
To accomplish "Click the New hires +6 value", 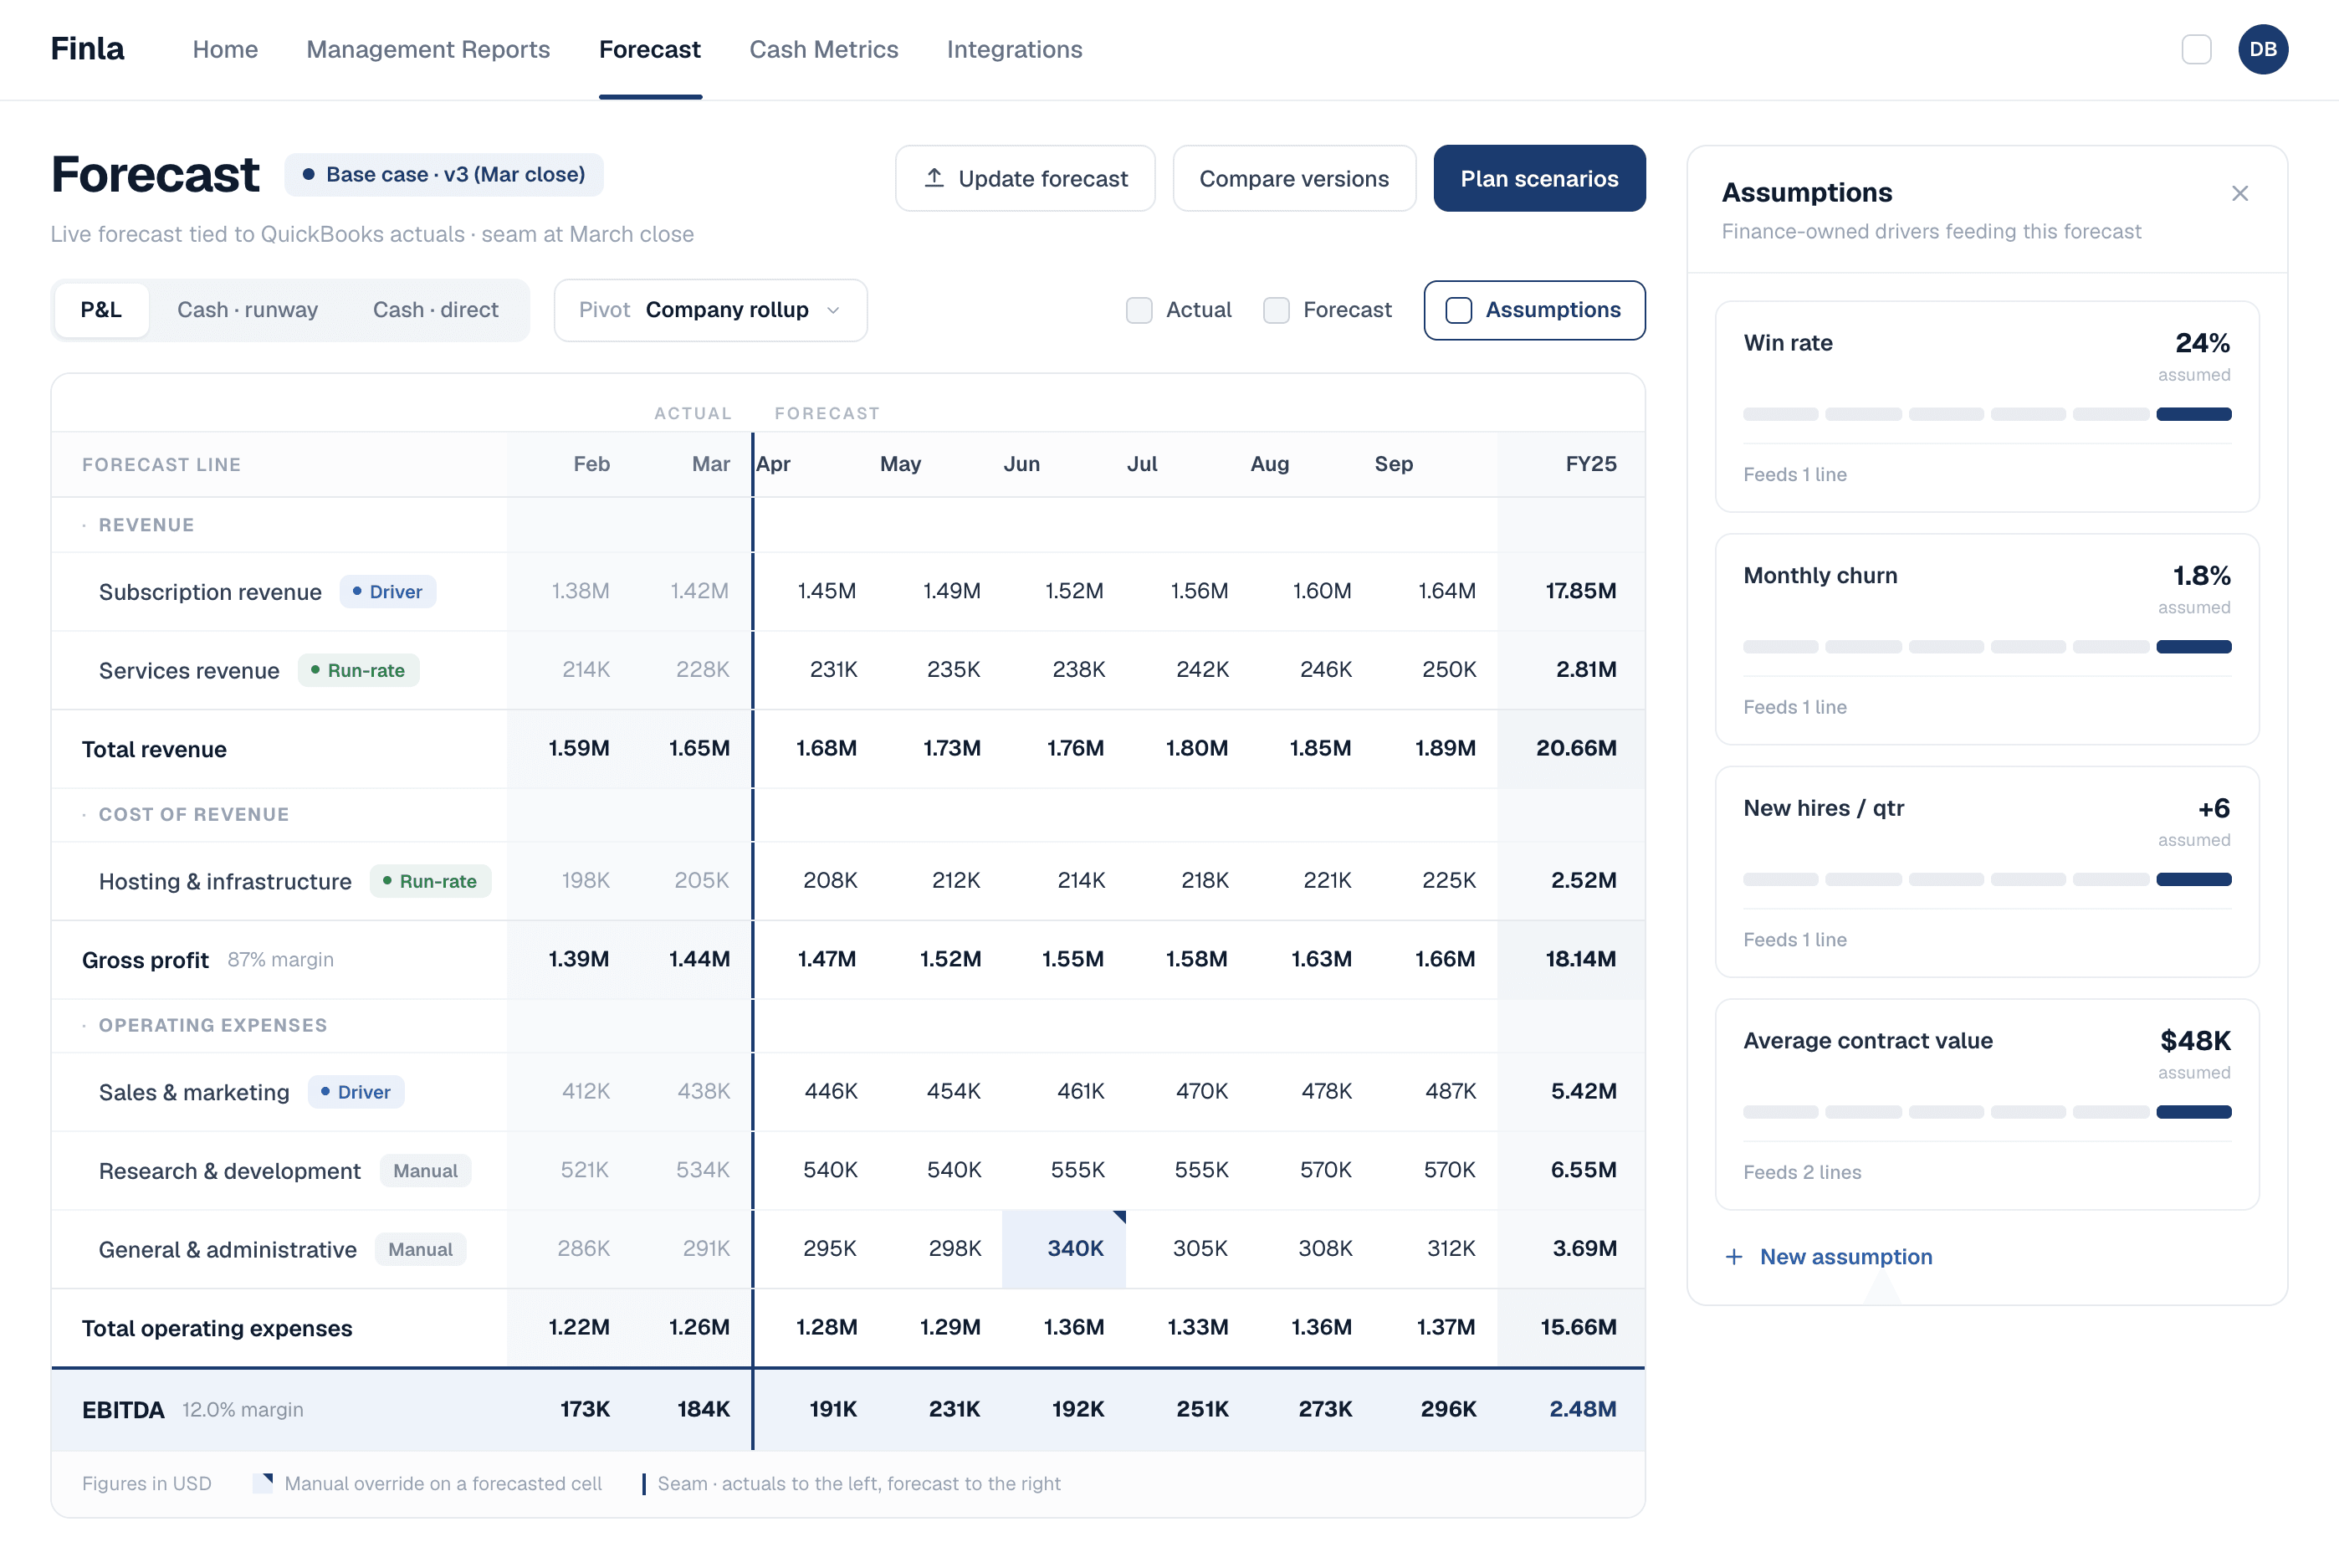I will 2214,808.
